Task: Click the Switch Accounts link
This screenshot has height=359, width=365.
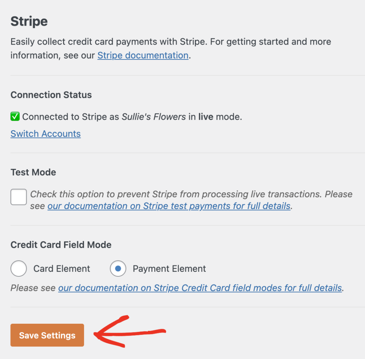Action: (45, 134)
